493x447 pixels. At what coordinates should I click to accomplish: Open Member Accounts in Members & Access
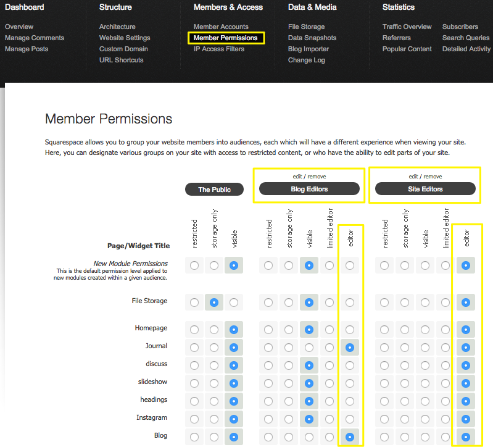click(x=221, y=27)
